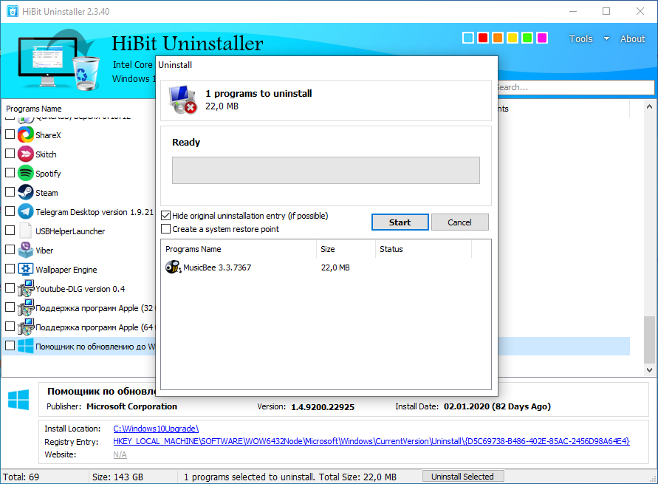Select the Wallpaper Engine row text
Viewport: 658px width, 484px height.
[x=66, y=270]
